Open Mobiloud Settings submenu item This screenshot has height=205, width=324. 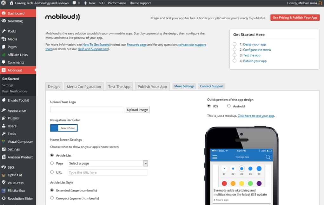[8, 85]
